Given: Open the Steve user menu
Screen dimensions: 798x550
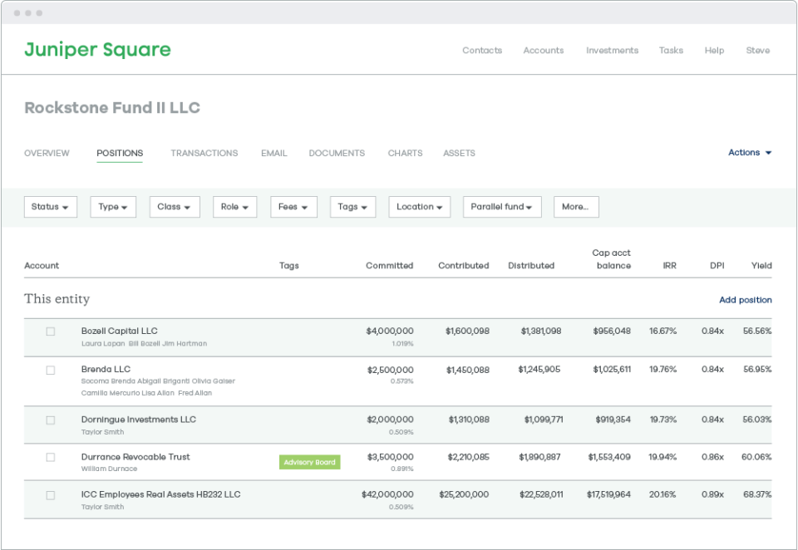Looking at the screenshot, I should click(758, 51).
